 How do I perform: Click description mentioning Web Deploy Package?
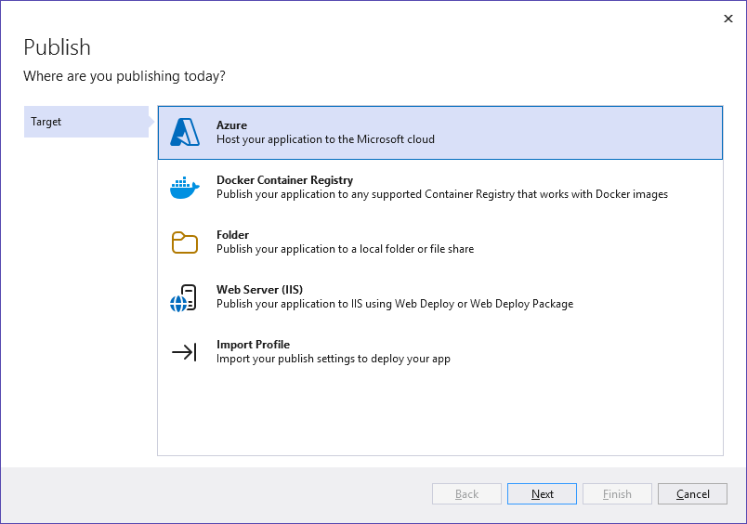tap(395, 304)
